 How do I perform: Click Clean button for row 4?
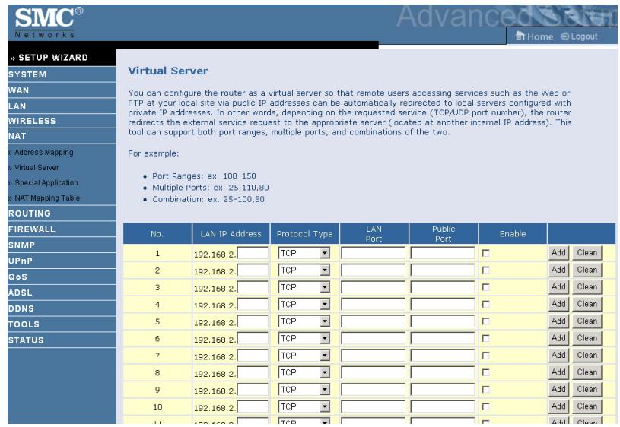587,304
